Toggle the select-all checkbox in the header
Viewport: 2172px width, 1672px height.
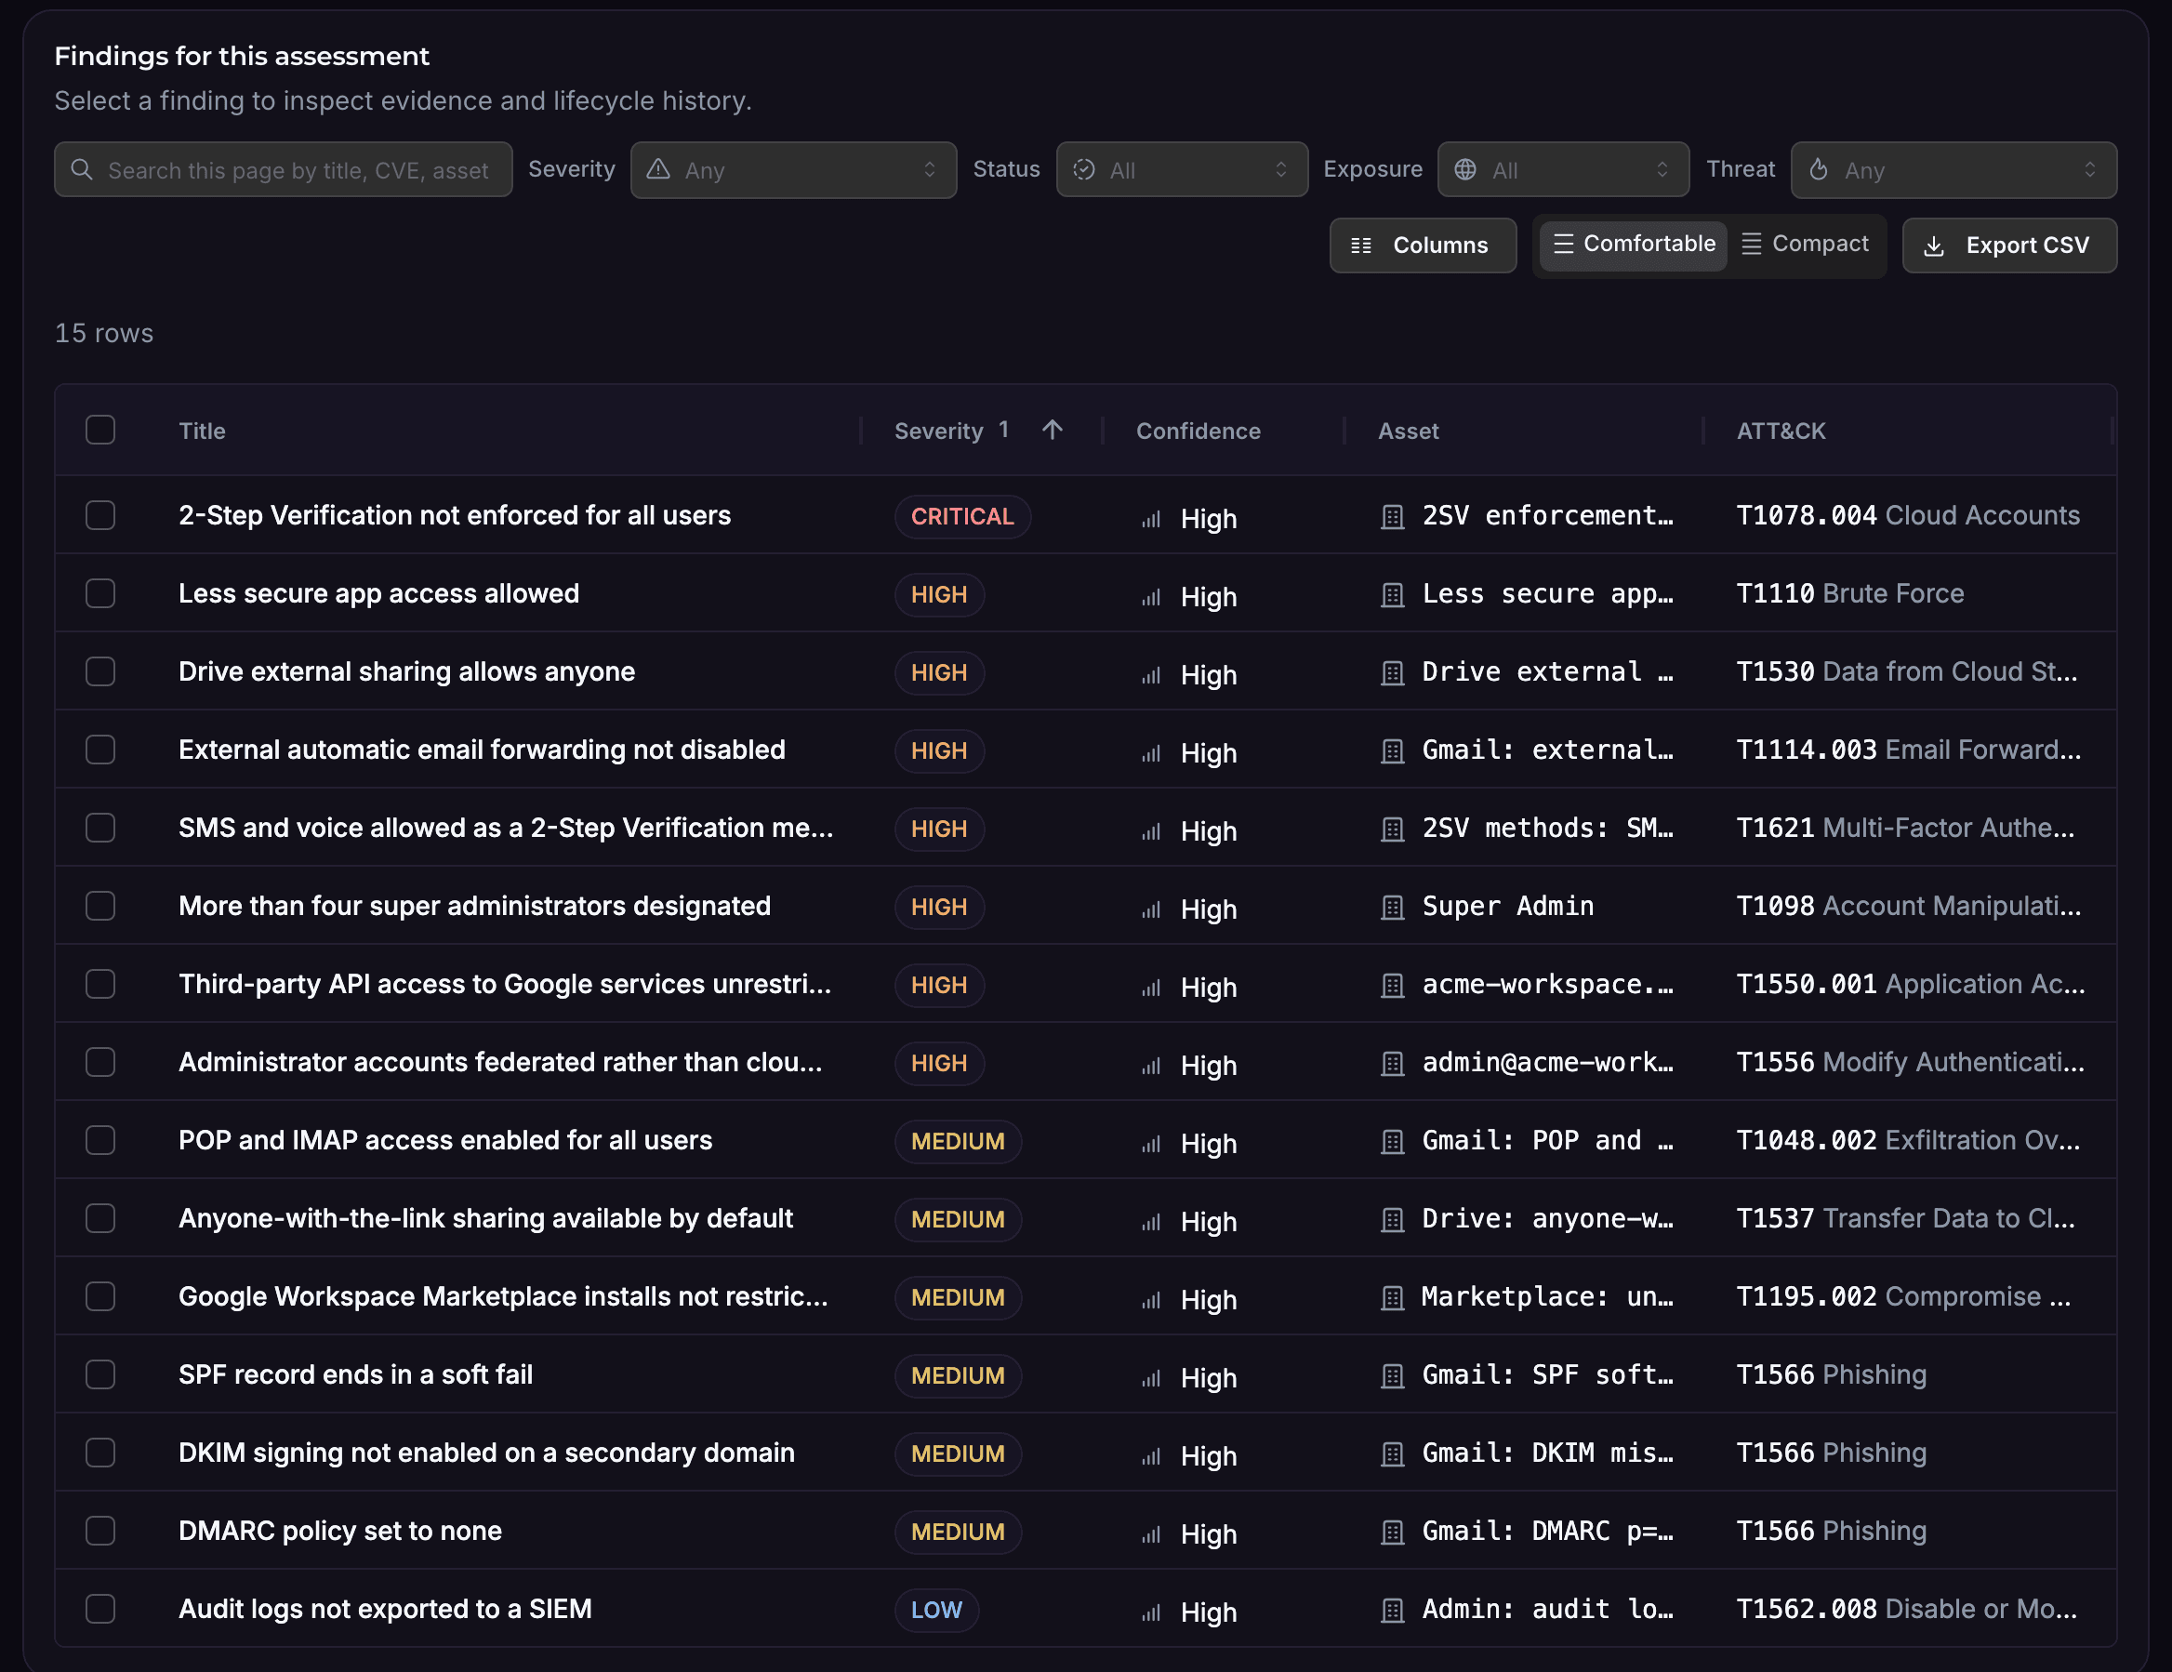[x=100, y=430]
